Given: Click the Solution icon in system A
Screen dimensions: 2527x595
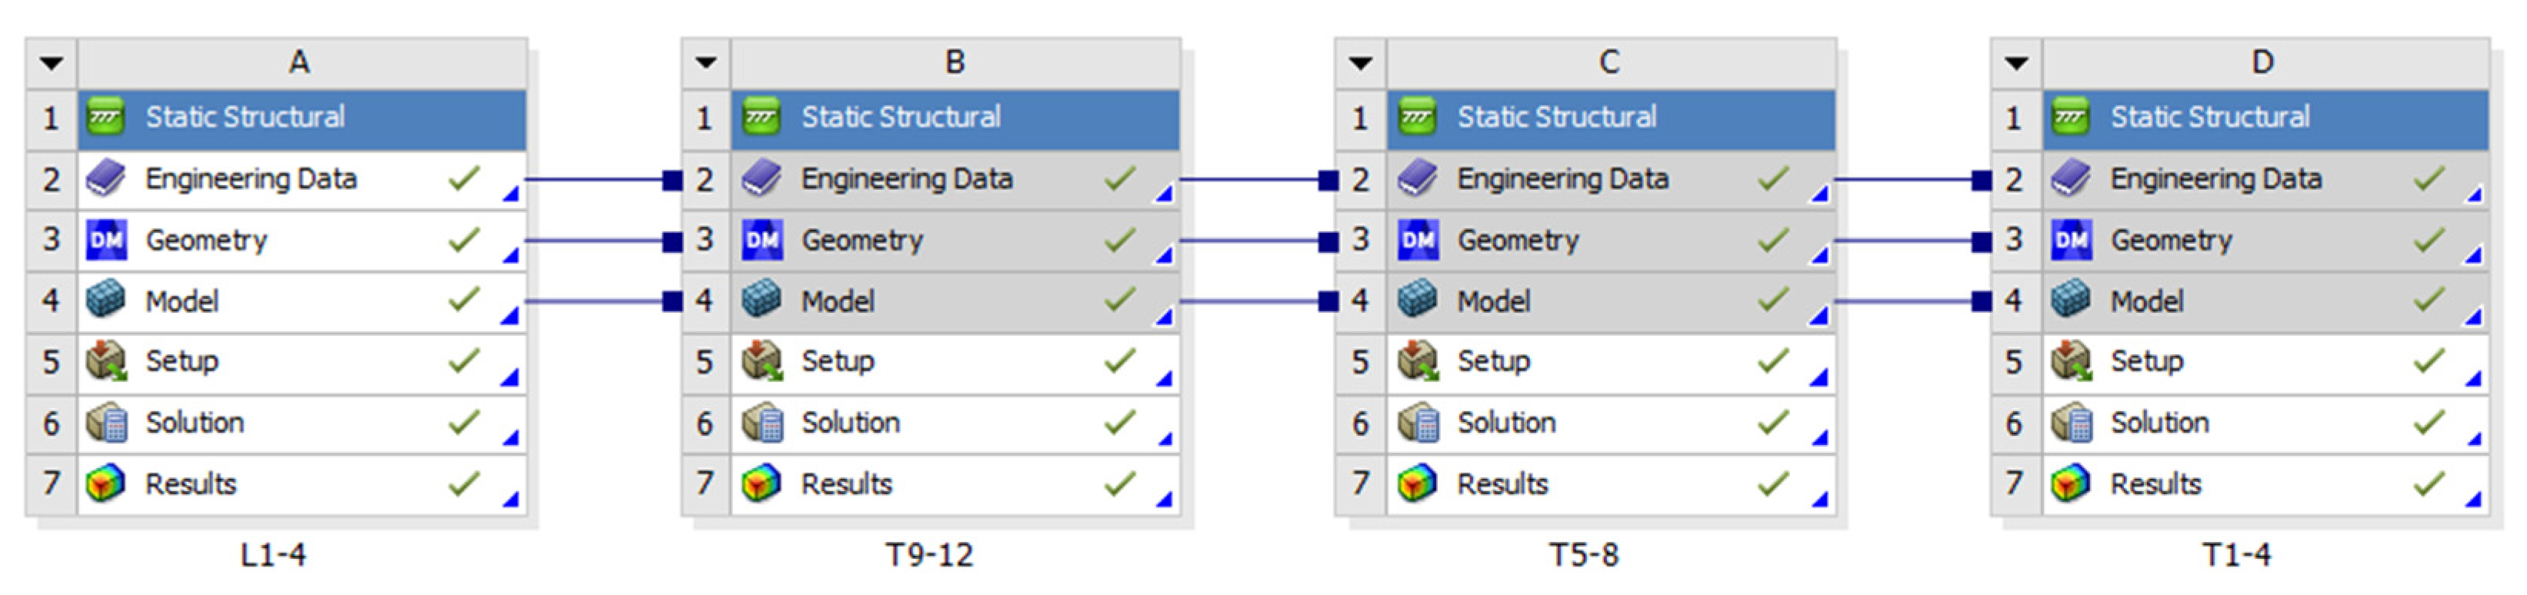Looking at the screenshot, I should [105, 424].
